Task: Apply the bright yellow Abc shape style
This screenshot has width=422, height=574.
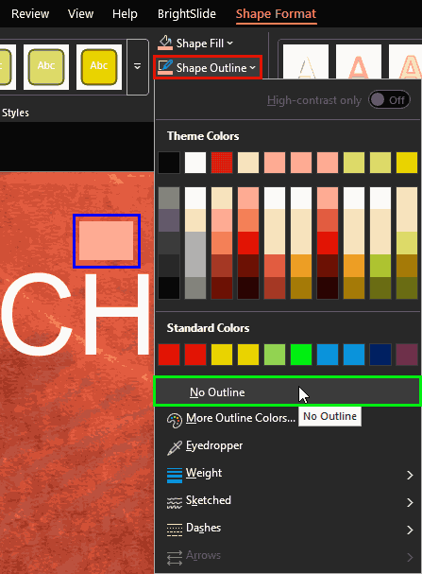Action: coord(99,67)
